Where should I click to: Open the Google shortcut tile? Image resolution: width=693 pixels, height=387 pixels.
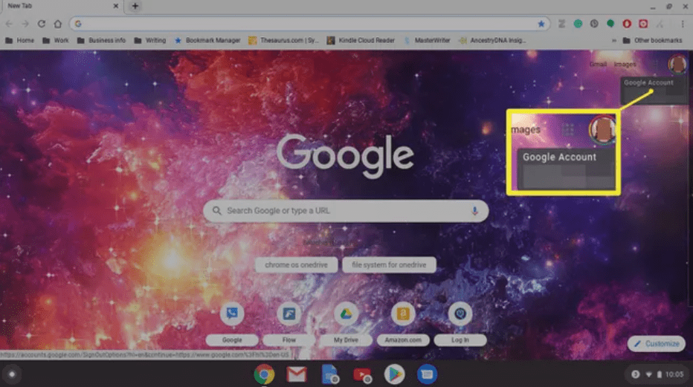click(x=232, y=325)
